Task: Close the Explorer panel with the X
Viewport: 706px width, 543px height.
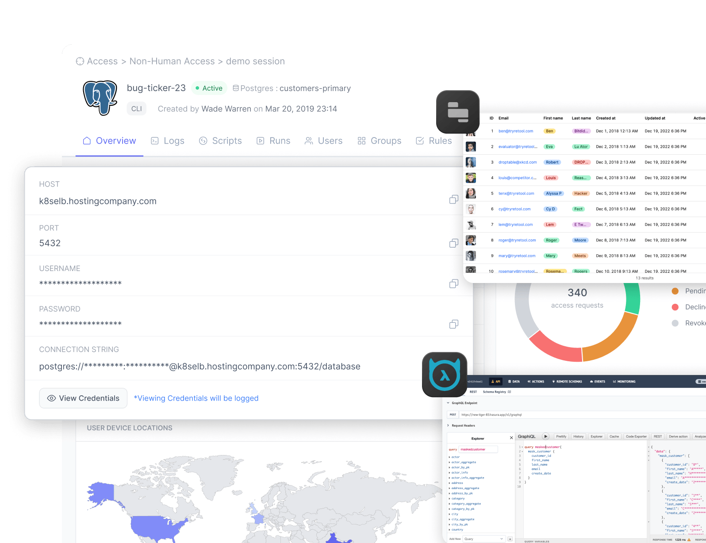Action: pyautogui.click(x=511, y=438)
